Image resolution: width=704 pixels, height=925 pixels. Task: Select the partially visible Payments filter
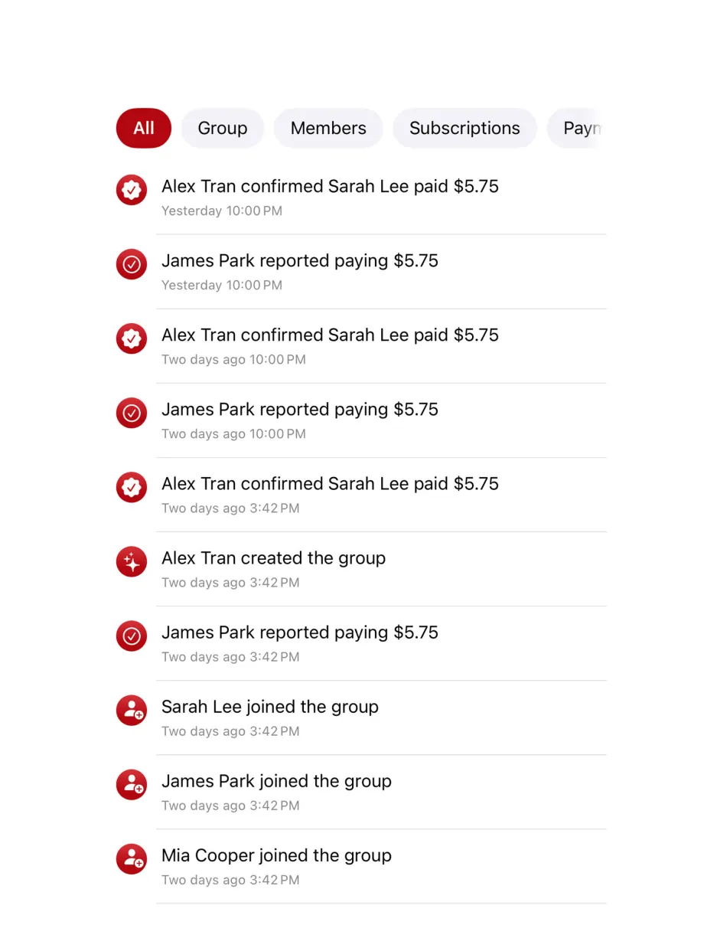pos(577,128)
